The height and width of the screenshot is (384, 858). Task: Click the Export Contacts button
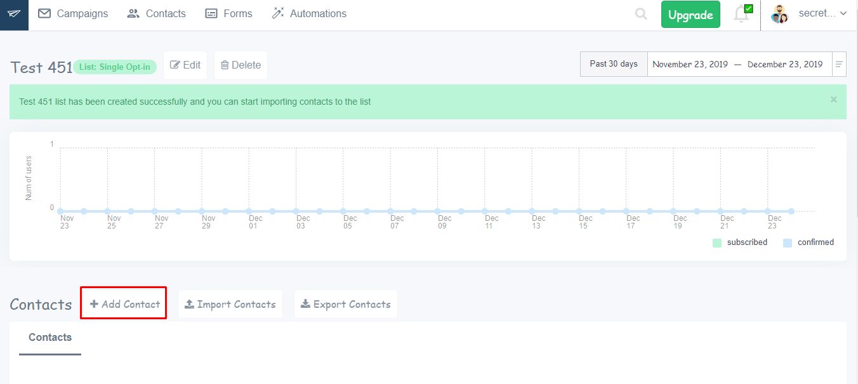(346, 304)
